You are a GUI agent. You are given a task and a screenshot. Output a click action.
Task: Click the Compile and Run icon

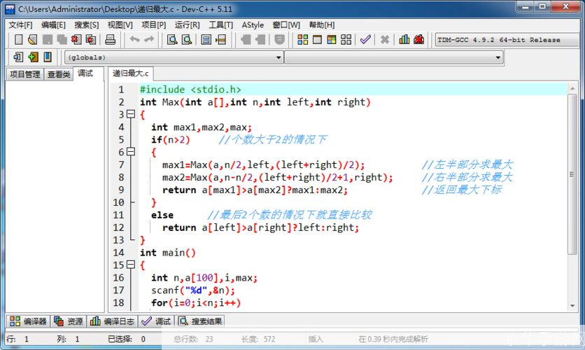coord(332,40)
